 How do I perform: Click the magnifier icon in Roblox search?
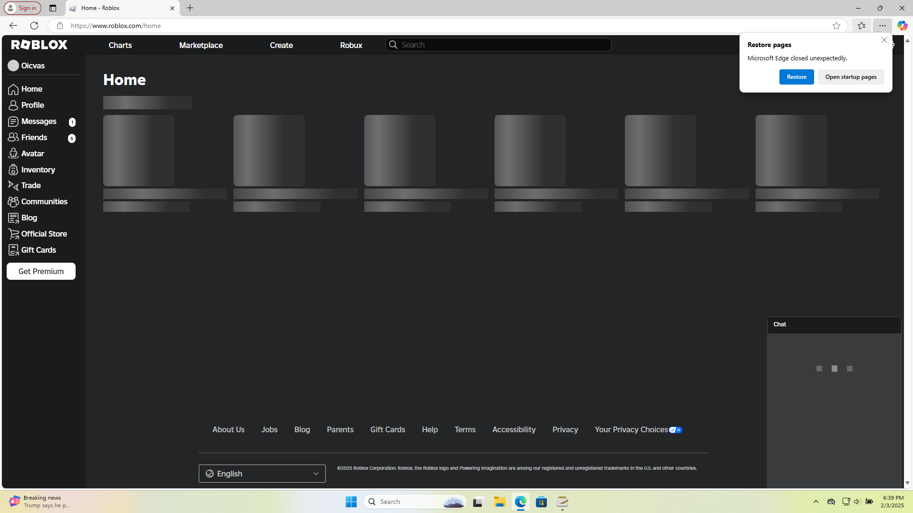393,45
